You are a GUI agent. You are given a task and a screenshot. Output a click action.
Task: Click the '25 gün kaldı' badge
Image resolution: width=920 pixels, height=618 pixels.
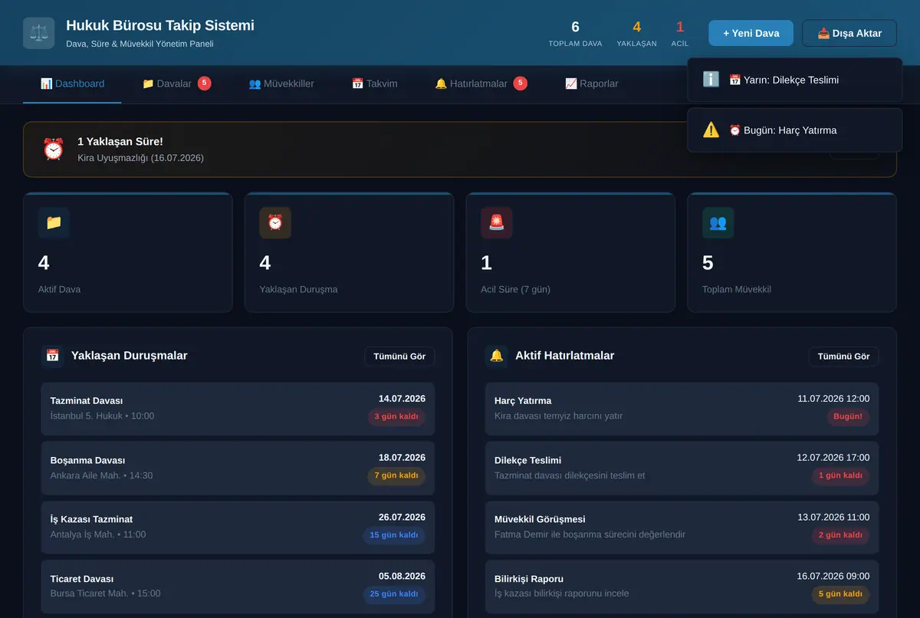(394, 594)
